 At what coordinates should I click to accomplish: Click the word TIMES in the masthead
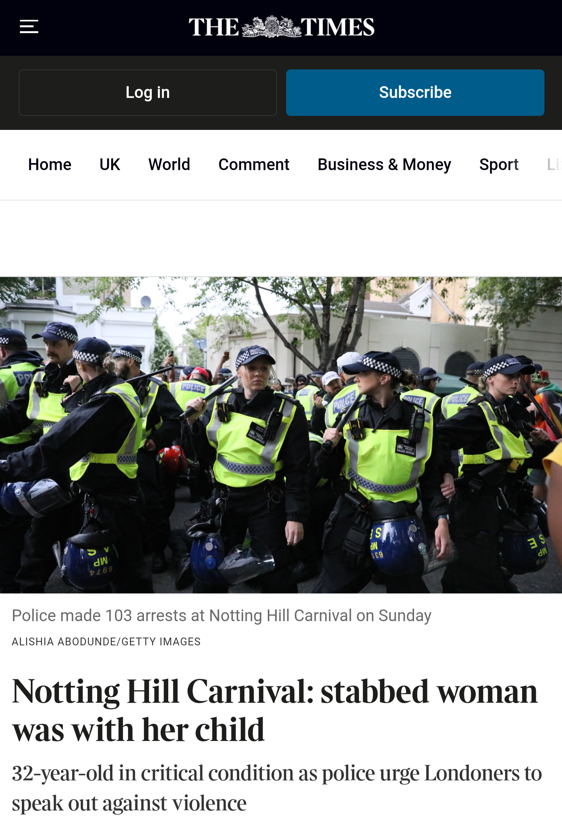pos(338,27)
